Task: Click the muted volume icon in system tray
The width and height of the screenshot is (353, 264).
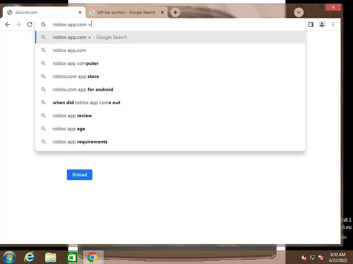Action: (x=304, y=257)
